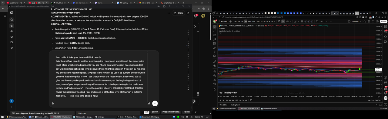This screenshot has height=119, width=388.
Task: Select the D daily timeframe
Action: (267, 21)
